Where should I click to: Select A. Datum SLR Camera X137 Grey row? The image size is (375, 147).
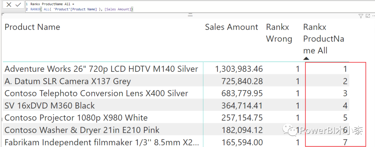68,81
